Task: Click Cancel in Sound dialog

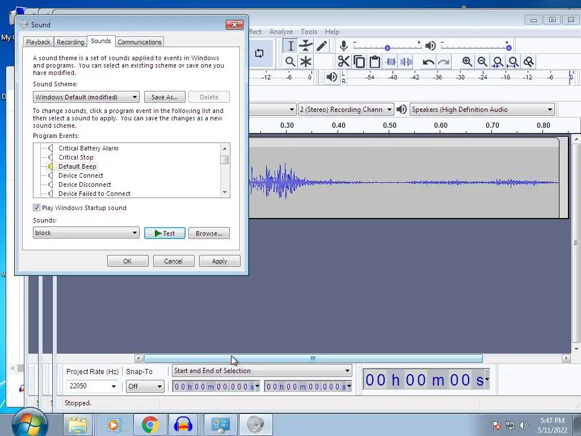Action: [x=174, y=261]
